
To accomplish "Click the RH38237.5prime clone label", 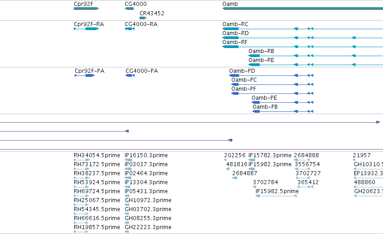I will pyautogui.click(x=97, y=173).
